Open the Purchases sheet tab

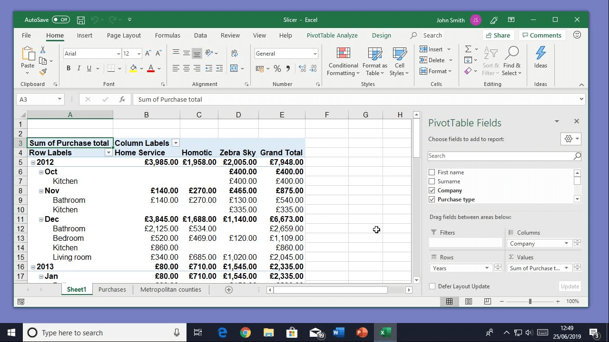(111, 289)
